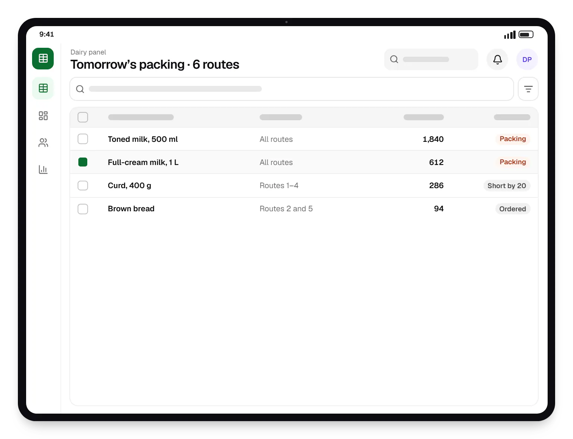The width and height of the screenshot is (573, 439).
Task: Select the Full-cream milk, 1 L item name
Action: coord(143,162)
